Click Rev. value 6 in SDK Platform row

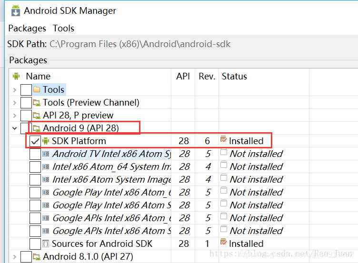point(207,141)
